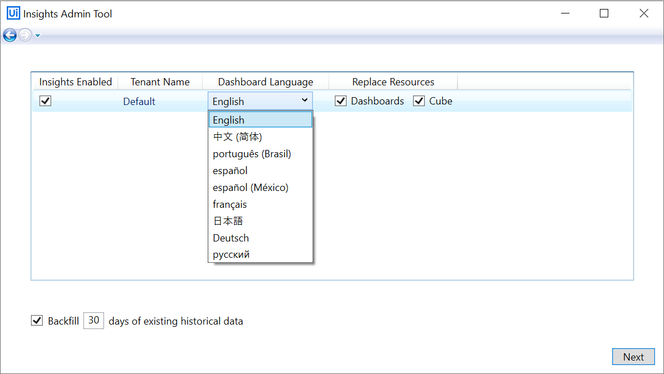This screenshot has width=664, height=374.
Task: Toggle Insights Enabled checkbox for Default tenant
Action: (46, 101)
